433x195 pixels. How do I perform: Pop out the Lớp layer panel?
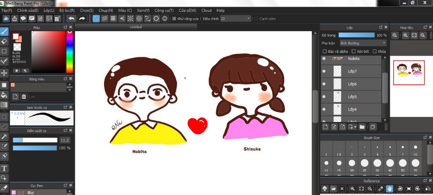[381, 27]
